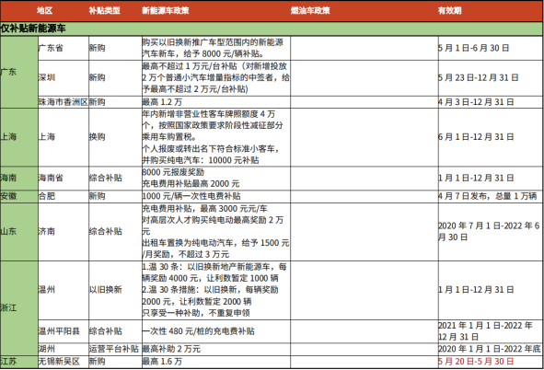Click the 安徽 province cell
544x370 pixels.
coord(18,196)
